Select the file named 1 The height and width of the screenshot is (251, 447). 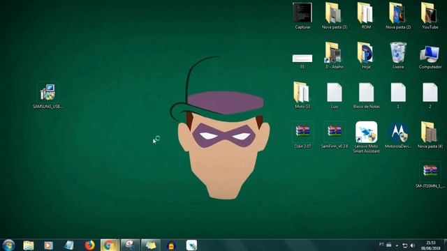tap(398, 96)
